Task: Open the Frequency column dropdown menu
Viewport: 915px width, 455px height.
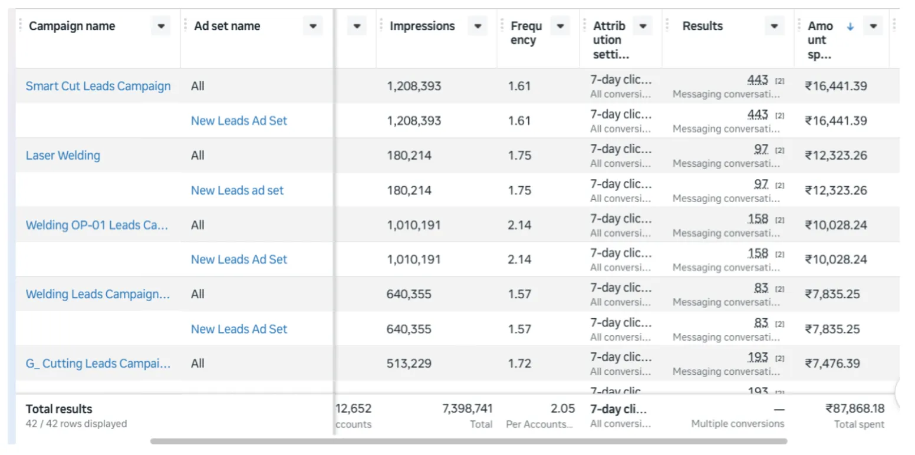Action: (560, 26)
